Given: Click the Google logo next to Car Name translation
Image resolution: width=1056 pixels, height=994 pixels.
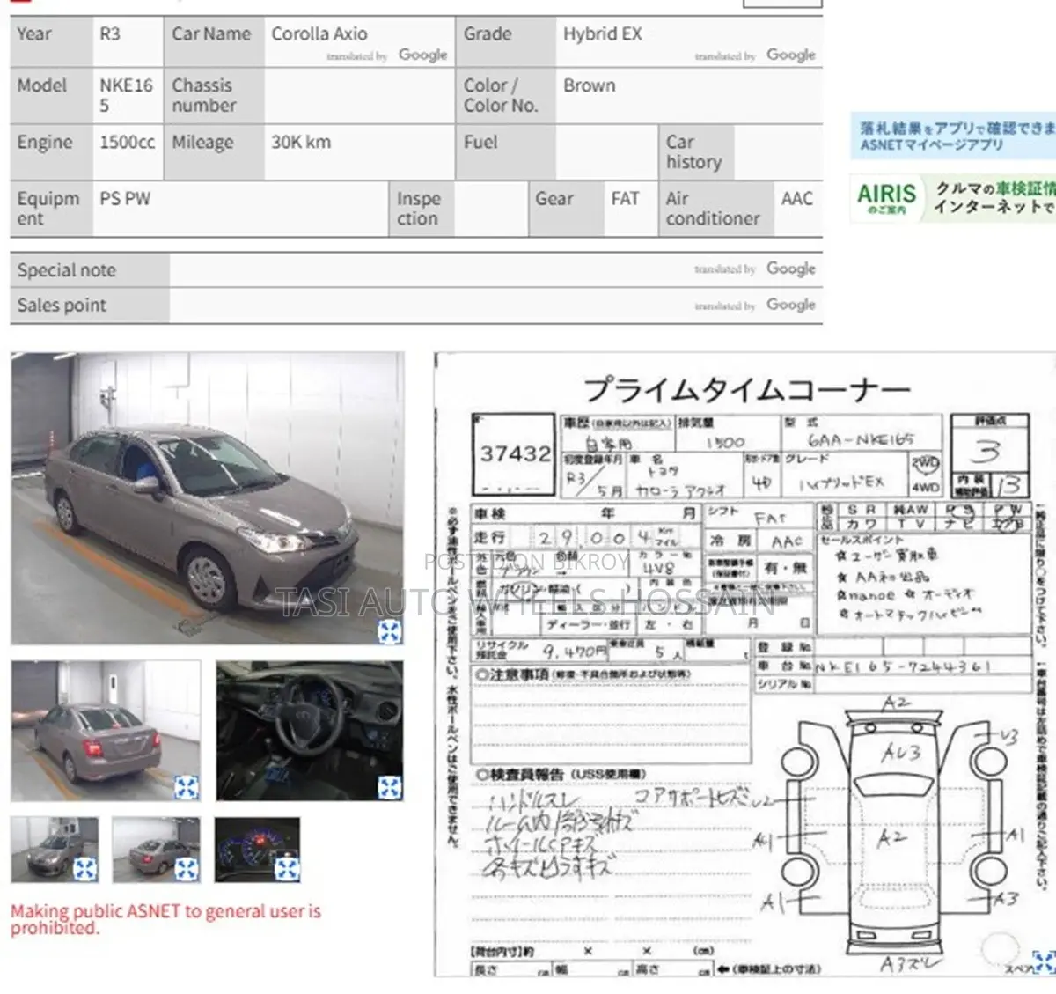Looking at the screenshot, I should point(423,55).
